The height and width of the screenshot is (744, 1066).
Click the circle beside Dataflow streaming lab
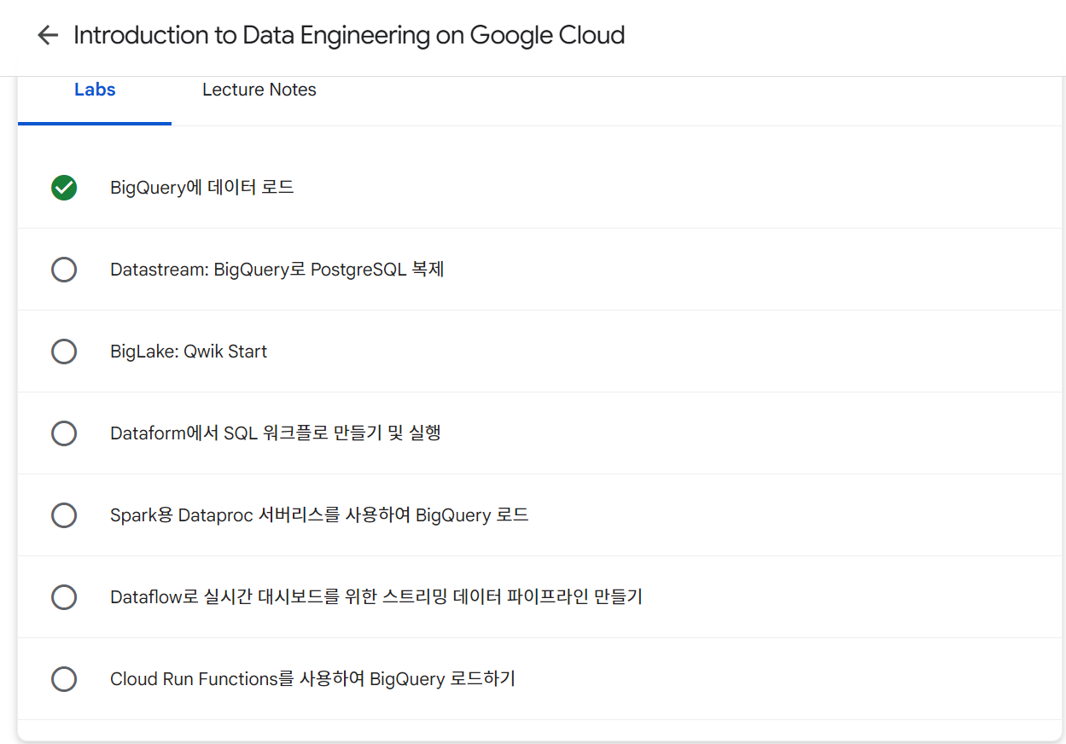pyautogui.click(x=64, y=597)
